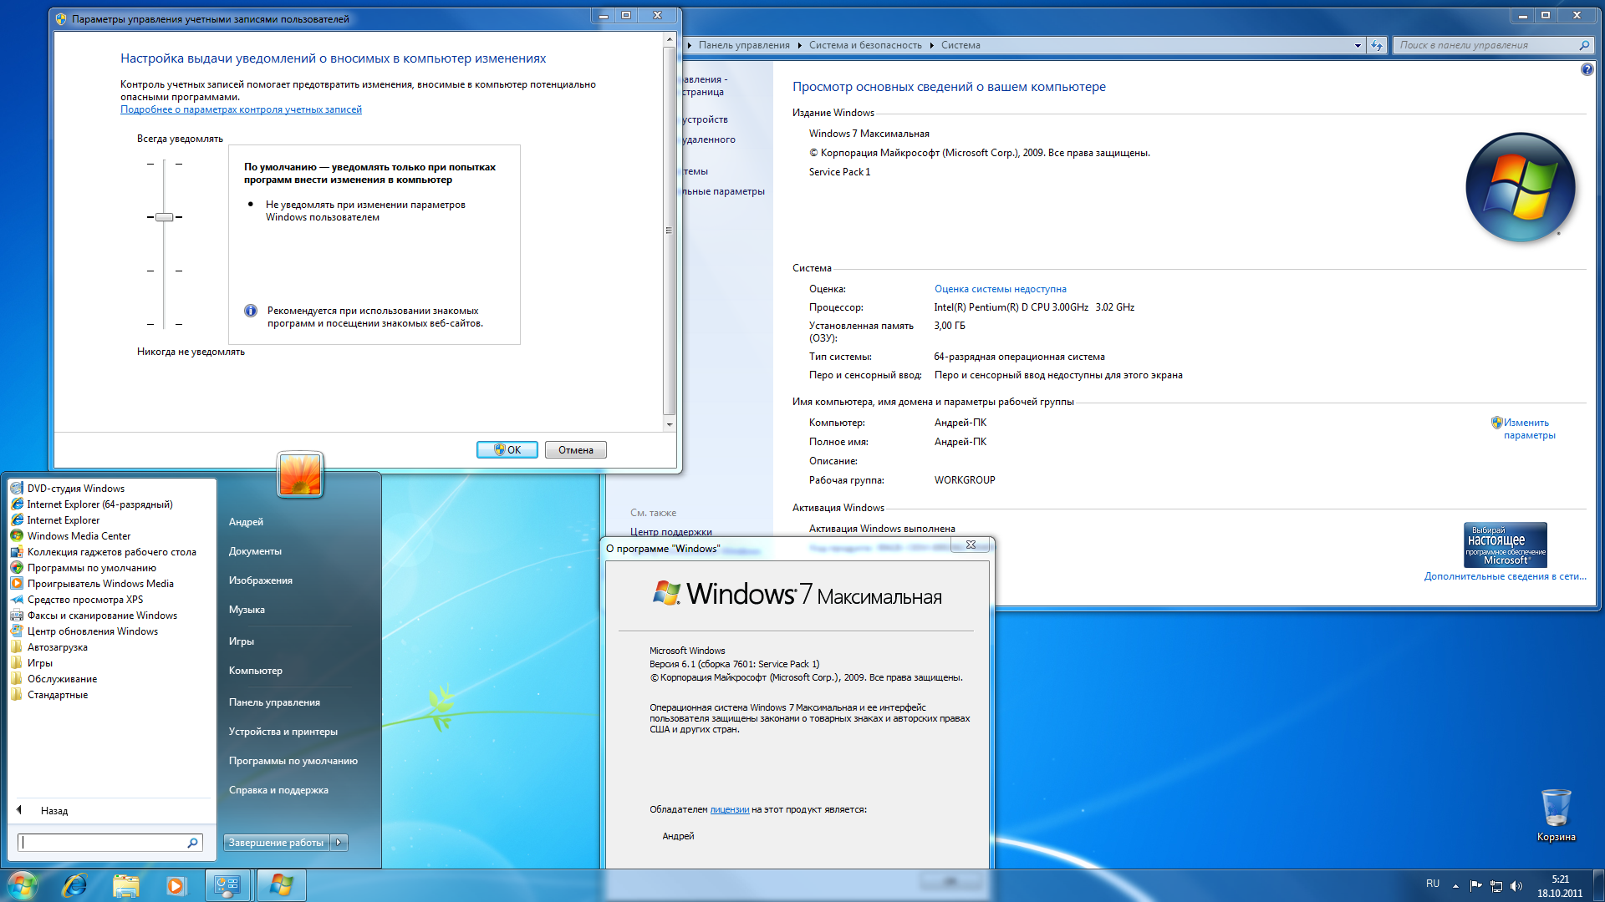This screenshot has width=1605, height=902.
Task: Open Windows Explorer folder taskbar icon
Action: tap(125, 885)
